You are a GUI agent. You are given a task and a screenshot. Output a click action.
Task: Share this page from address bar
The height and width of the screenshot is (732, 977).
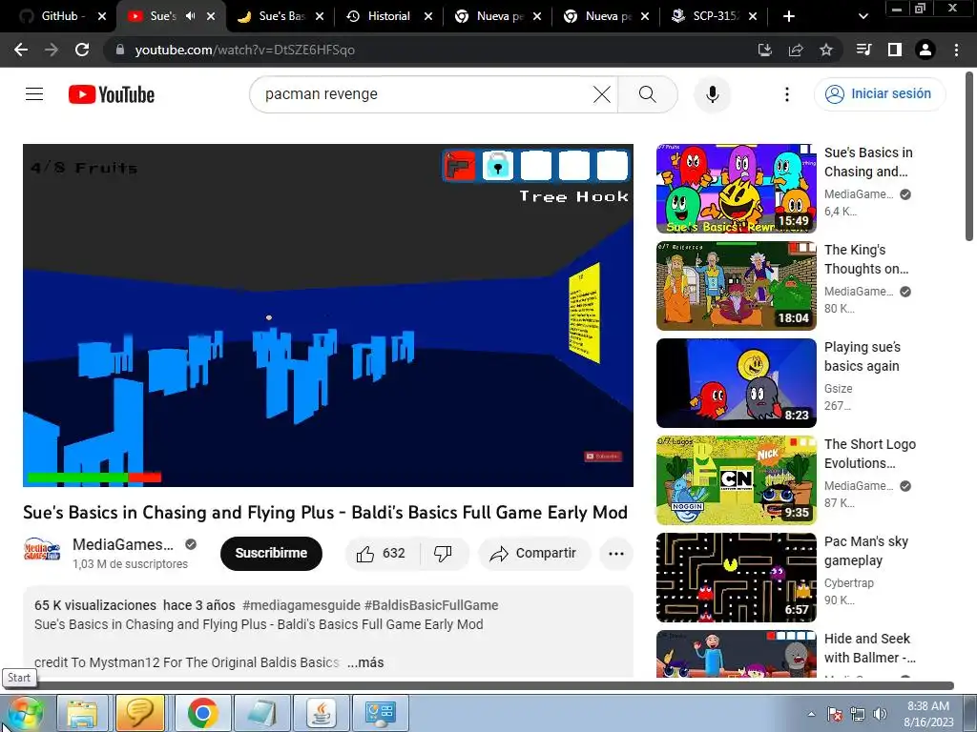796,50
